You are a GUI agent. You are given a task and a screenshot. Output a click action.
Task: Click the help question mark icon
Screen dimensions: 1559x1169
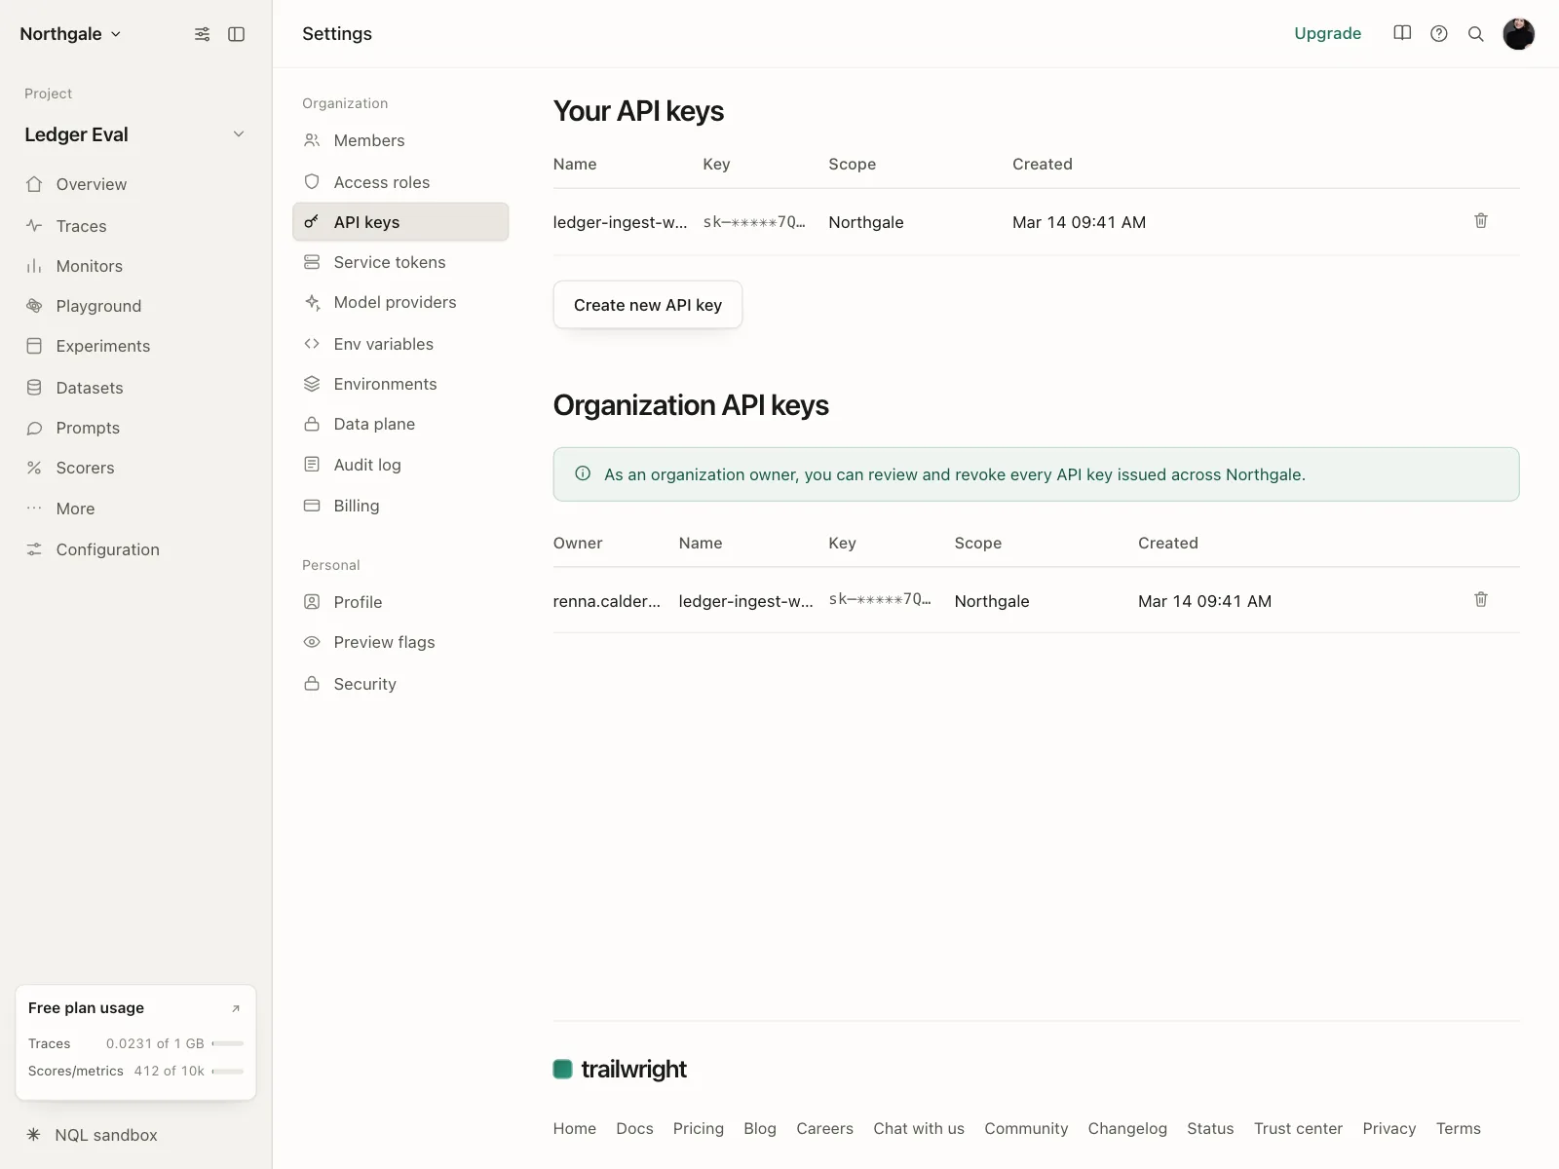(1439, 34)
